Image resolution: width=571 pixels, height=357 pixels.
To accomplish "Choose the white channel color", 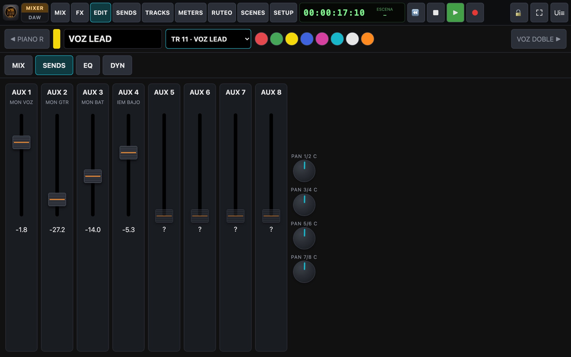I will coord(352,39).
